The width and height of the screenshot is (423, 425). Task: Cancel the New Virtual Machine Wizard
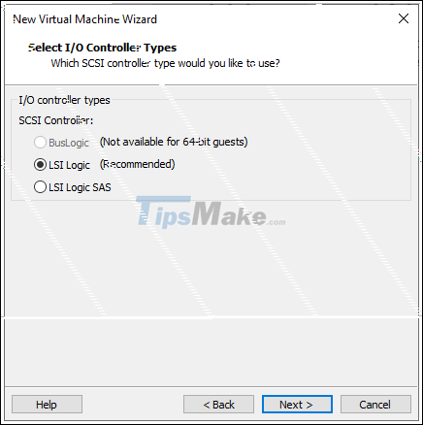point(375,405)
